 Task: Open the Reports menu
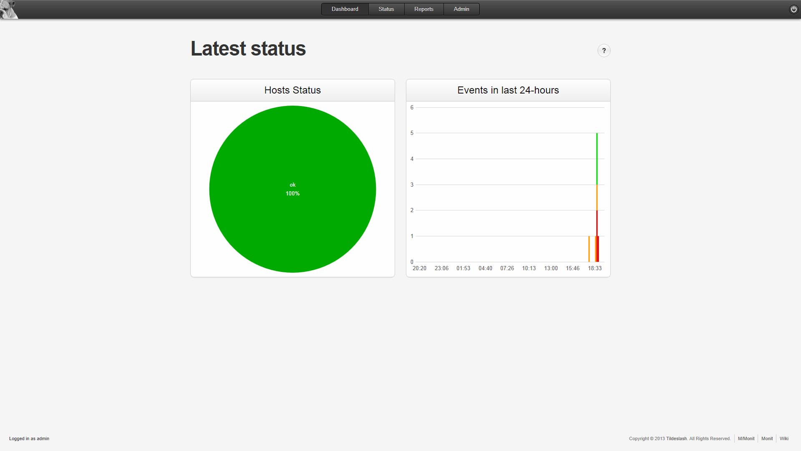coord(423,9)
